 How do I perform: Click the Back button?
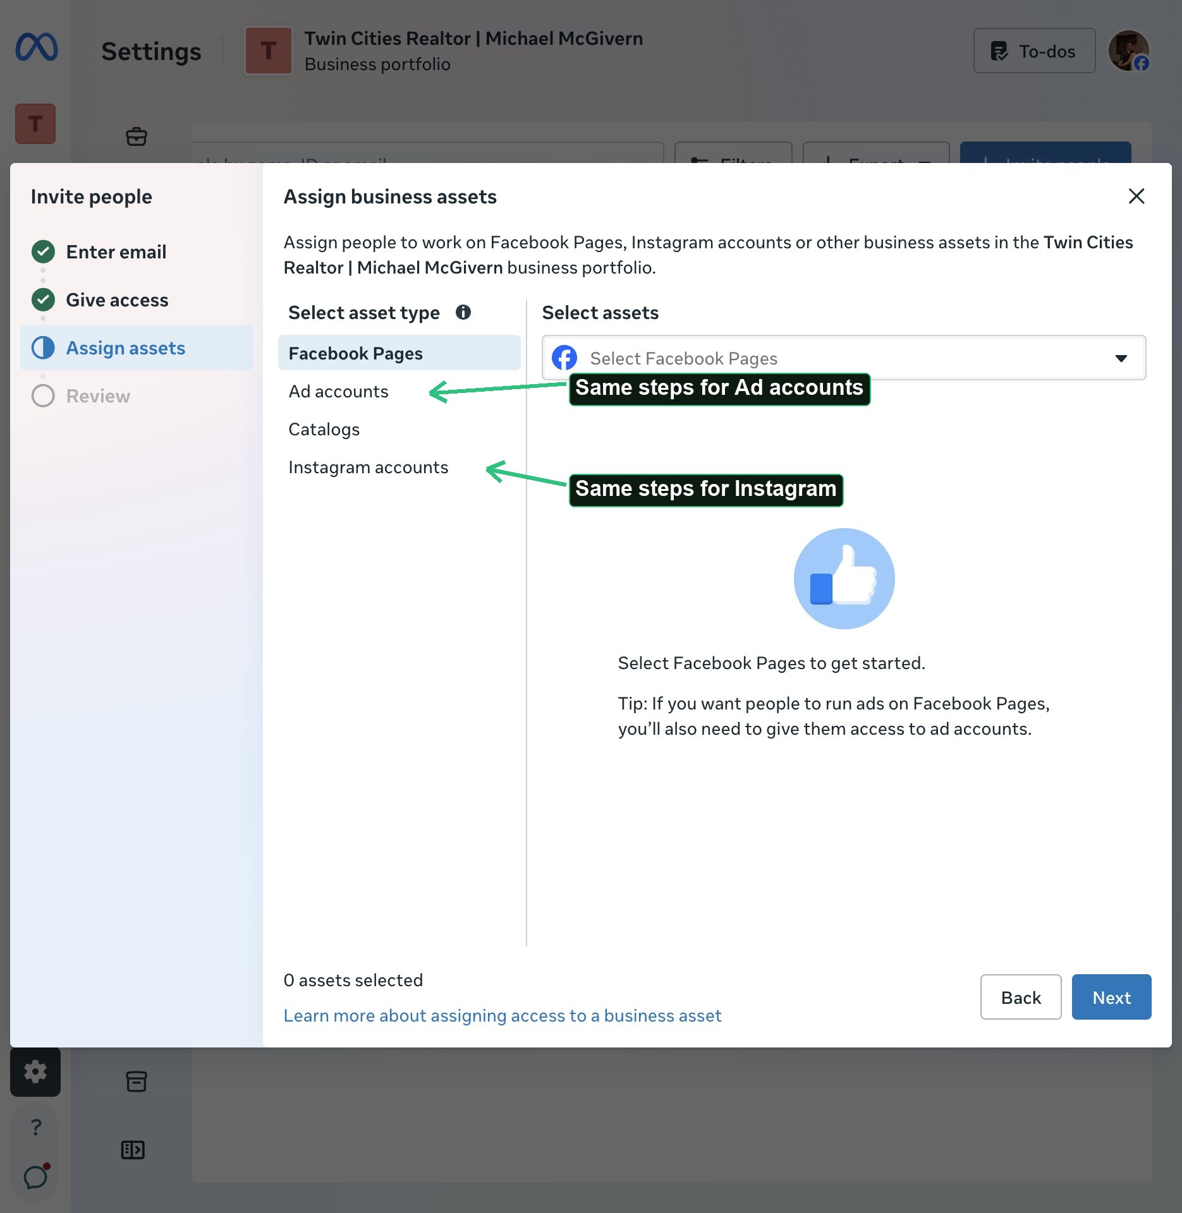[x=1021, y=997]
